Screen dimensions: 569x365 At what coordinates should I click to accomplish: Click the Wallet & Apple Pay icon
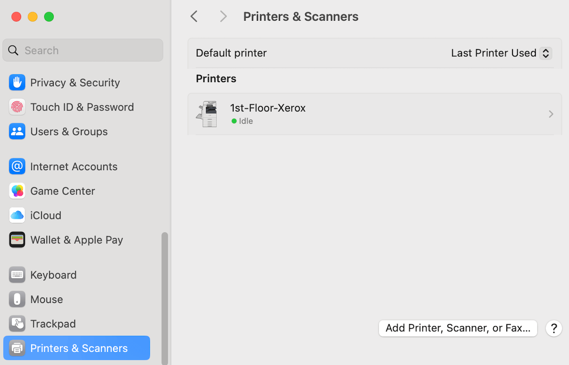click(x=17, y=240)
